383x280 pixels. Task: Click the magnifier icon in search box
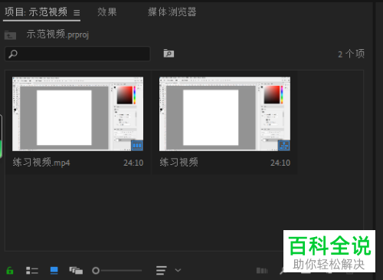13,54
